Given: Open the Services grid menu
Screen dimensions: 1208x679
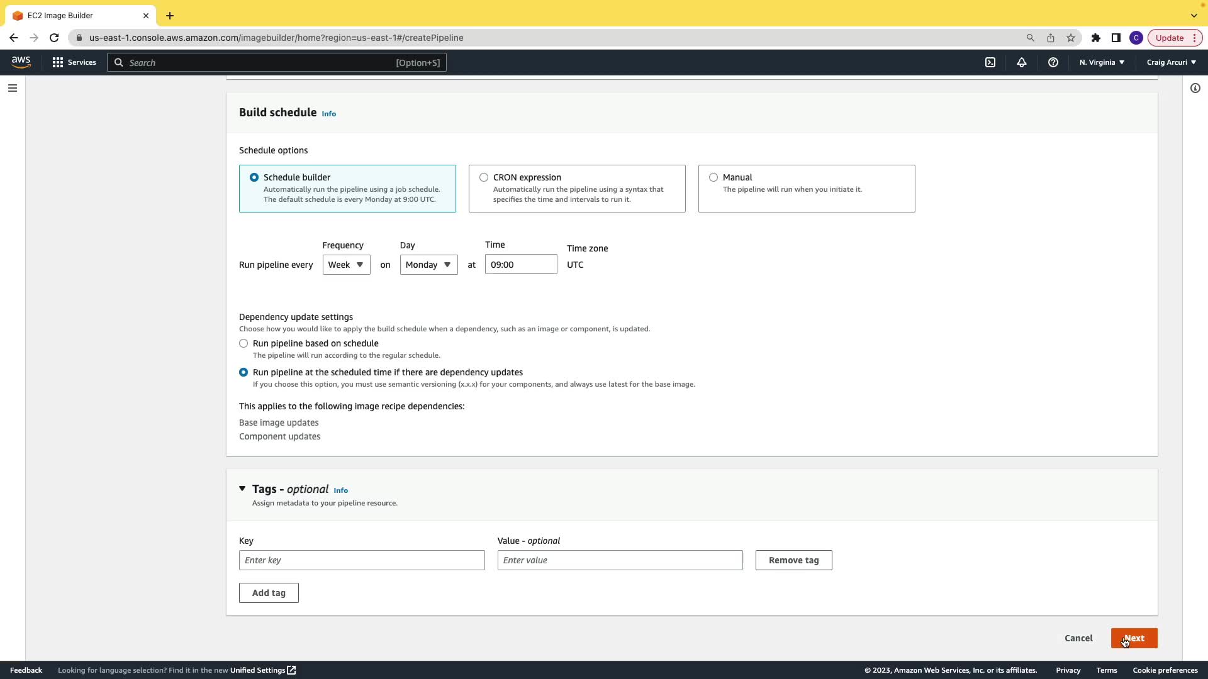Looking at the screenshot, I should point(74,62).
